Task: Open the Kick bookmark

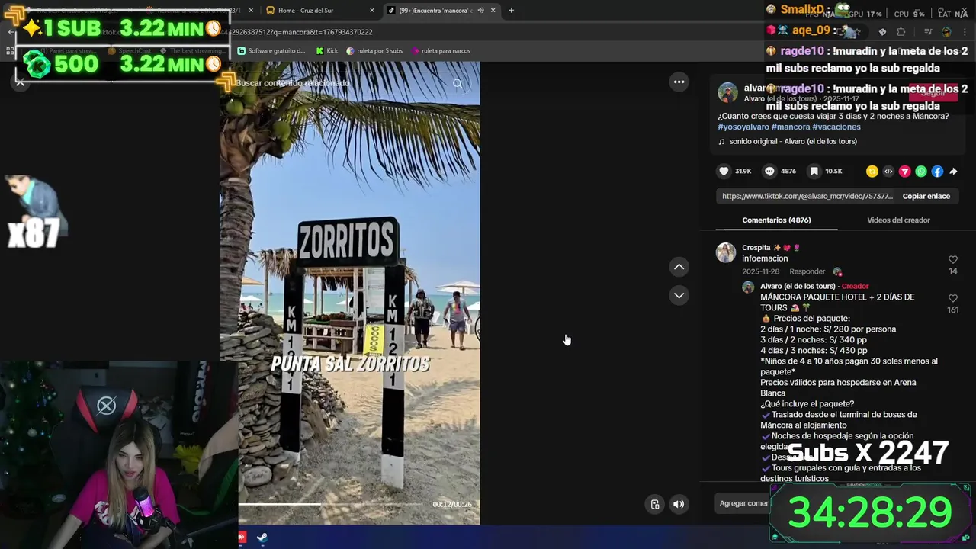Action: (327, 51)
